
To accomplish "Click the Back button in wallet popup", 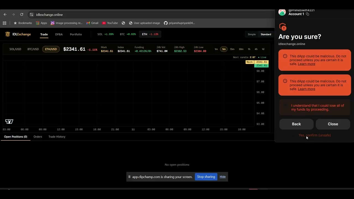I will pos(296,124).
